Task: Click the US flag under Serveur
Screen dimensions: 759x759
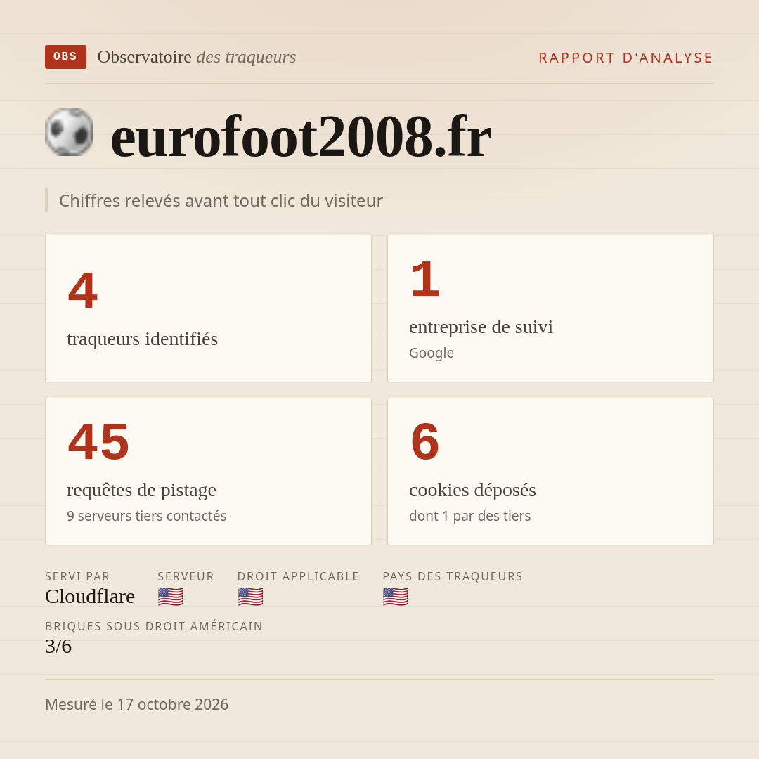Action: [x=170, y=597]
